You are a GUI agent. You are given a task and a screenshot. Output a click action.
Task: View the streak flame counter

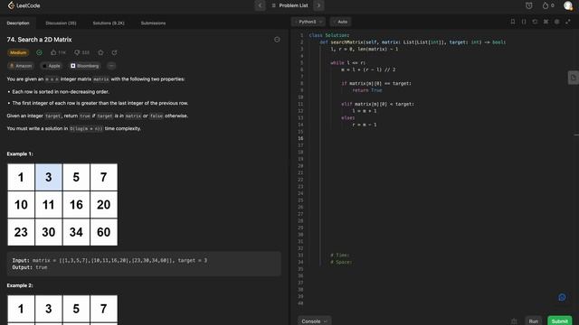point(548,5)
